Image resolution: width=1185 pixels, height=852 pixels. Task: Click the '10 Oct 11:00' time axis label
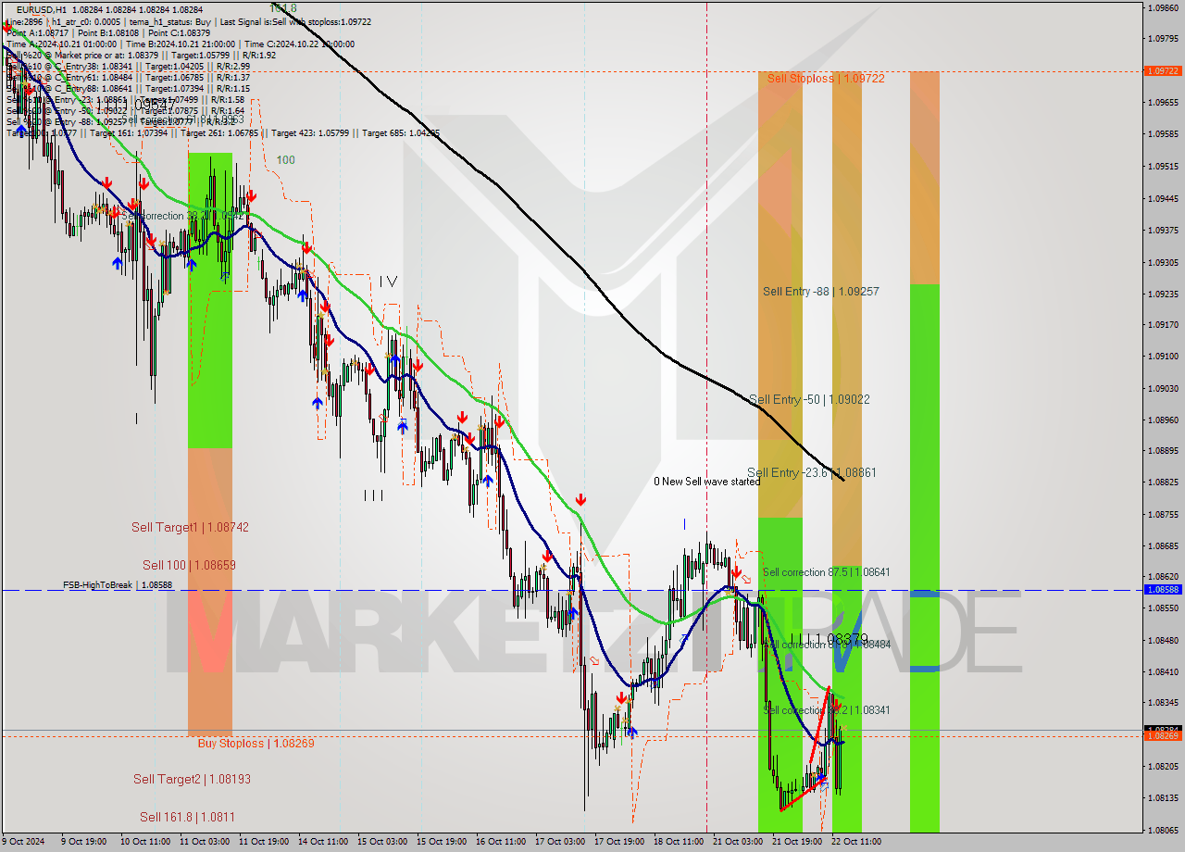146,842
